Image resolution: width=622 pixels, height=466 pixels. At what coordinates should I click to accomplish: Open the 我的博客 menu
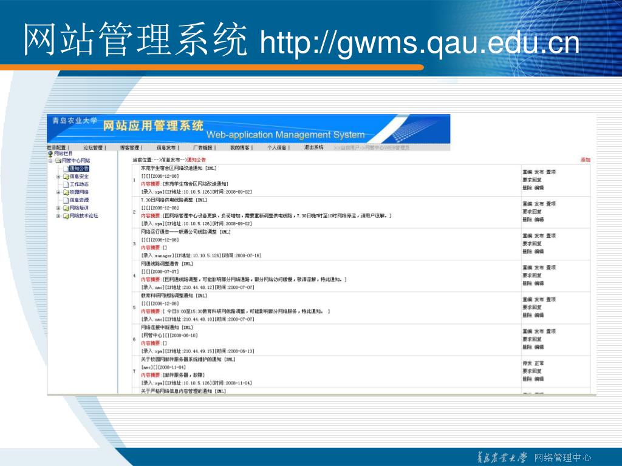click(x=239, y=147)
